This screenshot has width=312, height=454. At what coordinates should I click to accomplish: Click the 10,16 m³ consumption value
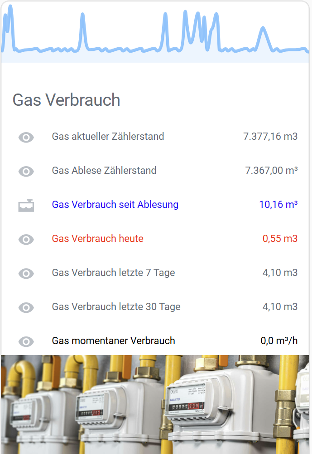278,205
